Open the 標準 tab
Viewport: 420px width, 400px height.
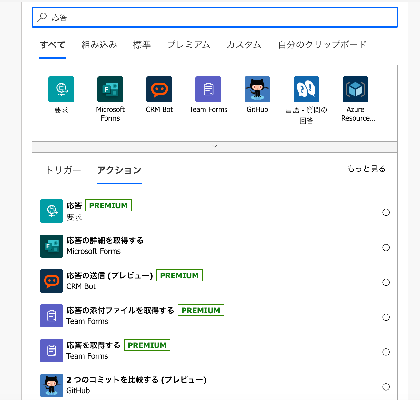click(142, 45)
